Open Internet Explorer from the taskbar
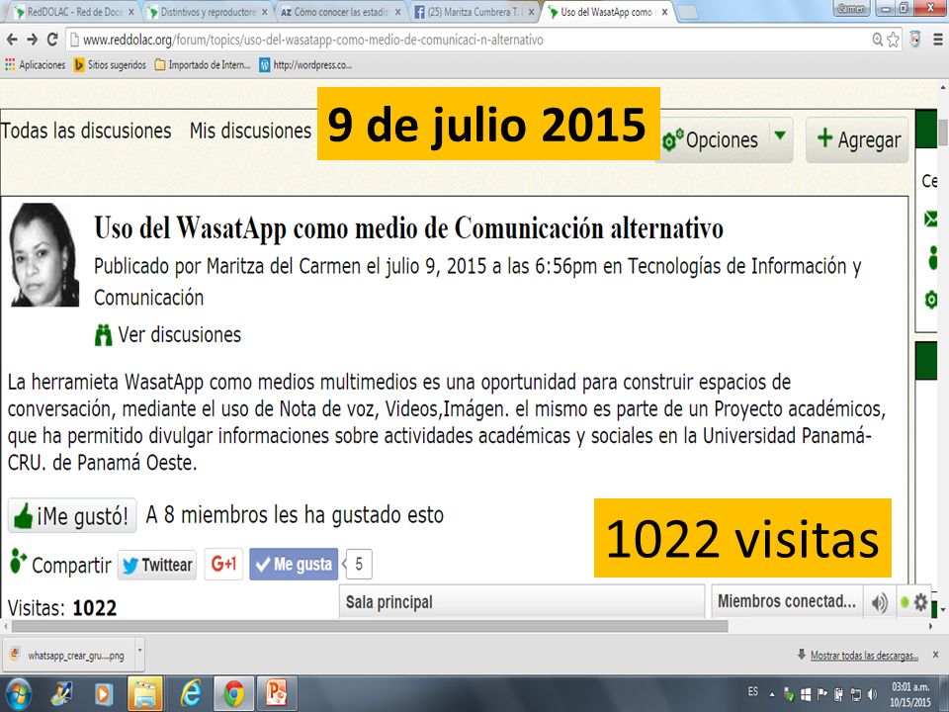 point(190,694)
